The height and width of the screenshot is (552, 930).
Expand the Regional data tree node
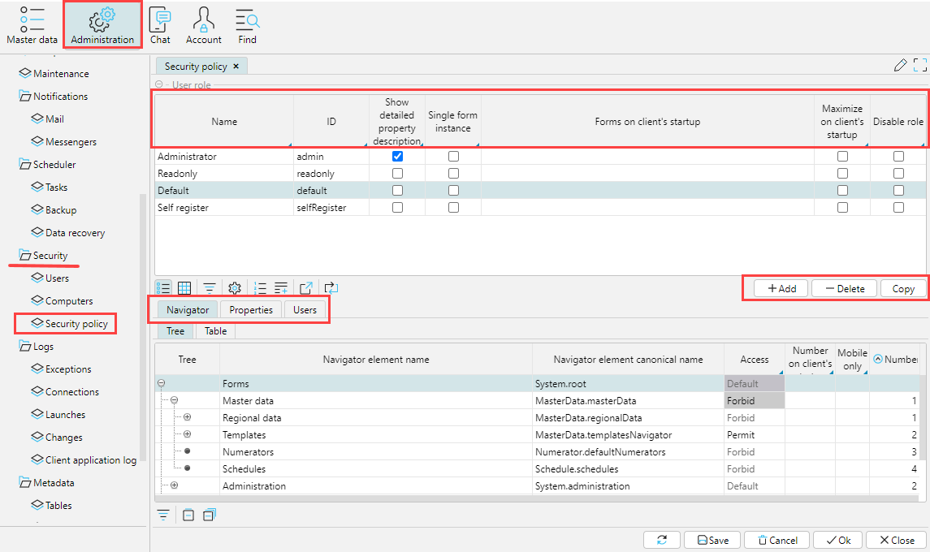coord(187,418)
